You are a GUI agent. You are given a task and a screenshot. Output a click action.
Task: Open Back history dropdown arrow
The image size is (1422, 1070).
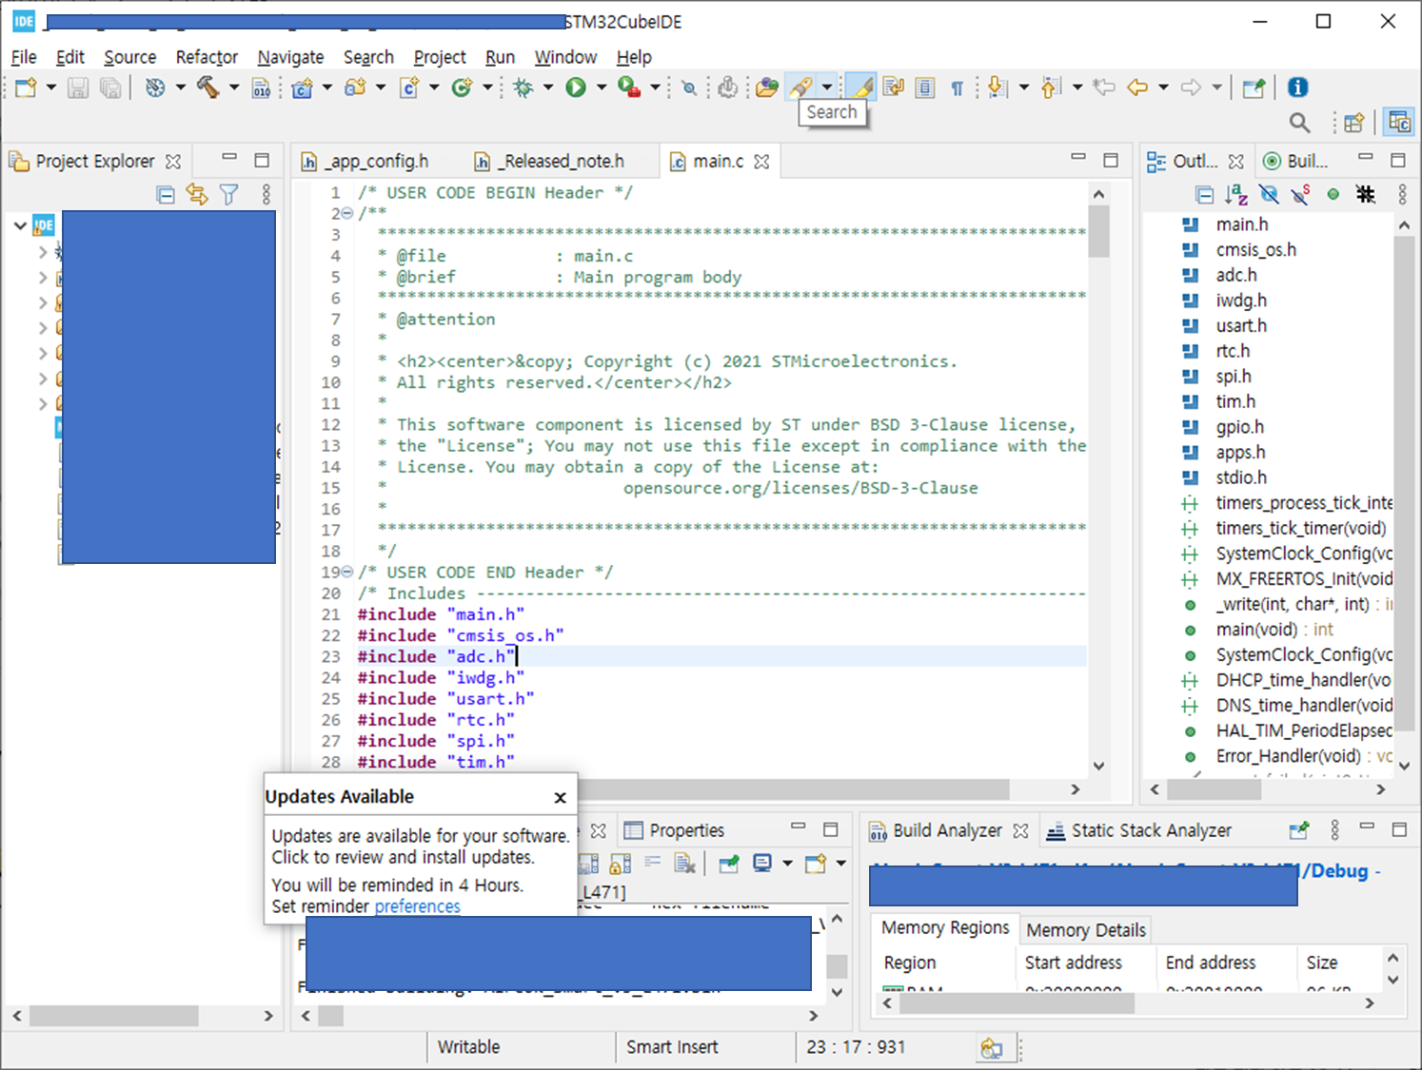tap(1163, 88)
